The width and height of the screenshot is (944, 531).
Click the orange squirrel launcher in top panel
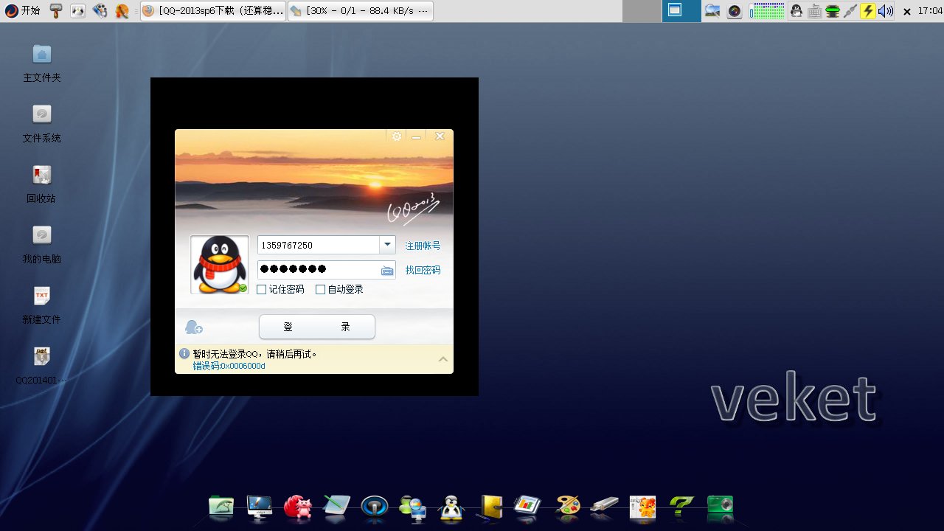122,10
